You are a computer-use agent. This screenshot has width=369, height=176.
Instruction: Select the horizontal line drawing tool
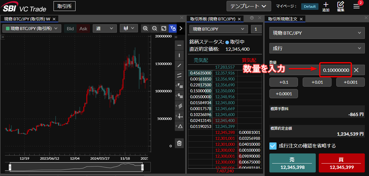coord(179,45)
